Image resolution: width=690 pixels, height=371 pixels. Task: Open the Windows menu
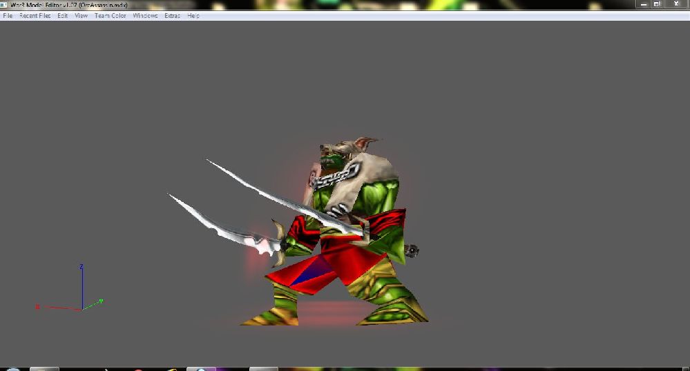point(145,15)
